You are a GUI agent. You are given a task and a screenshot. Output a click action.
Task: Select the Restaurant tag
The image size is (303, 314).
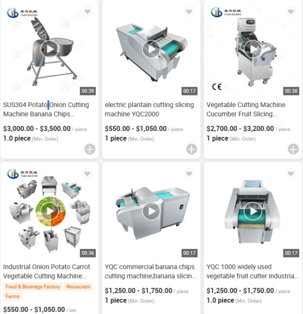(78, 287)
